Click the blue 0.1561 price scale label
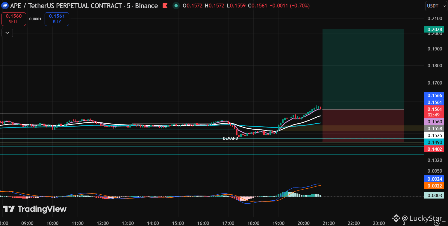The image size is (448, 226). click(x=434, y=102)
